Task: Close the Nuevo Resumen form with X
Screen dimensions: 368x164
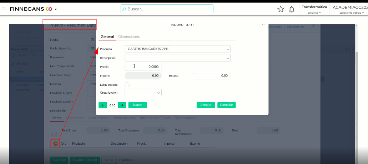Action: click(313, 26)
